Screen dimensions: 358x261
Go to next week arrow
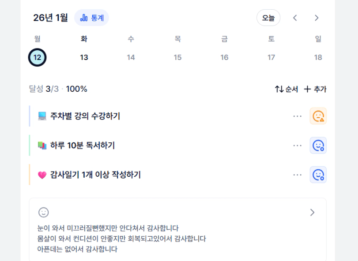pyautogui.click(x=317, y=18)
